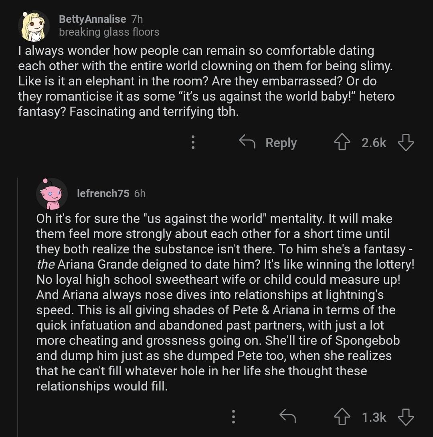Screen dimensions: 433x437
Task: Open BettyAnnalise's blonde avatar
Action: (x=34, y=26)
